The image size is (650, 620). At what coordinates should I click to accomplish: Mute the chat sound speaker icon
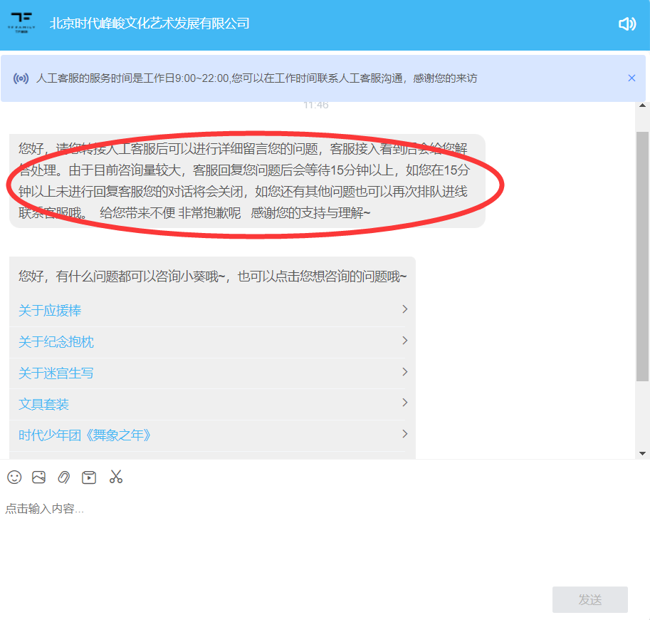tap(627, 24)
